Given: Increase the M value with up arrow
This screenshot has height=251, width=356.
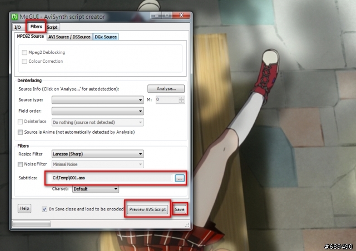Looking at the screenshot, I should tap(181, 98).
